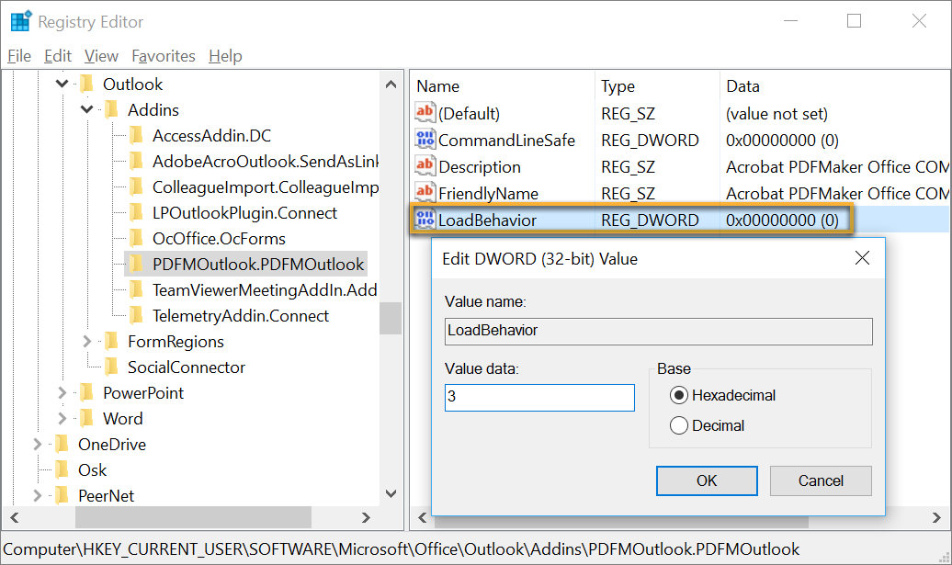Click the string icon next to FriendlyName
Image resolution: width=952 pixels, height=565 pixels.
pos(424,193)
